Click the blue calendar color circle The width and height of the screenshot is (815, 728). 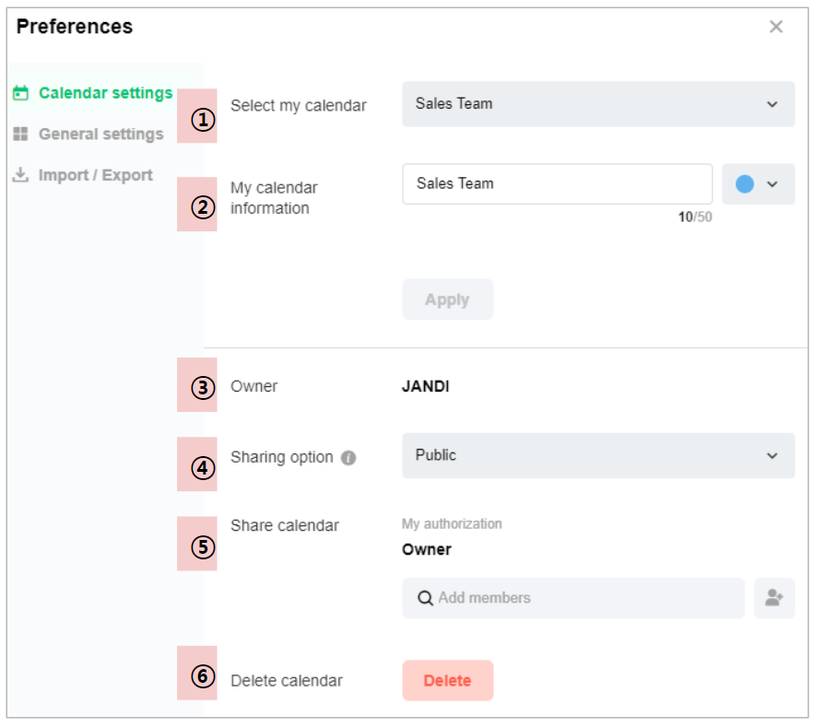745,184
